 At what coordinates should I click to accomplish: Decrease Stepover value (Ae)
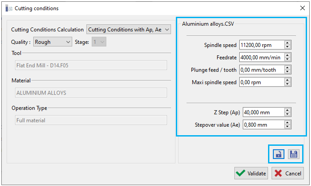pyautogui.click(x=288, y=127)
